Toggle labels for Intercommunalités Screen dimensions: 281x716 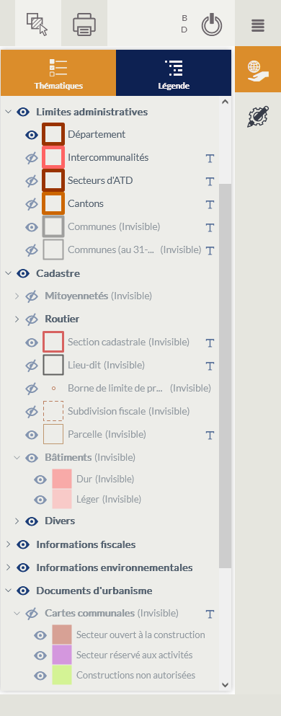pos(210,159)
